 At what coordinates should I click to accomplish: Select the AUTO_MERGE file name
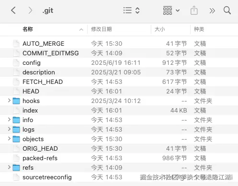coord(44,44)
